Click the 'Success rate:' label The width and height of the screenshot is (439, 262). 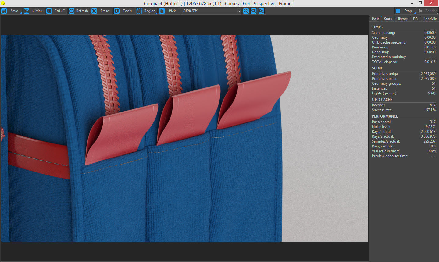tap(382, 110)
